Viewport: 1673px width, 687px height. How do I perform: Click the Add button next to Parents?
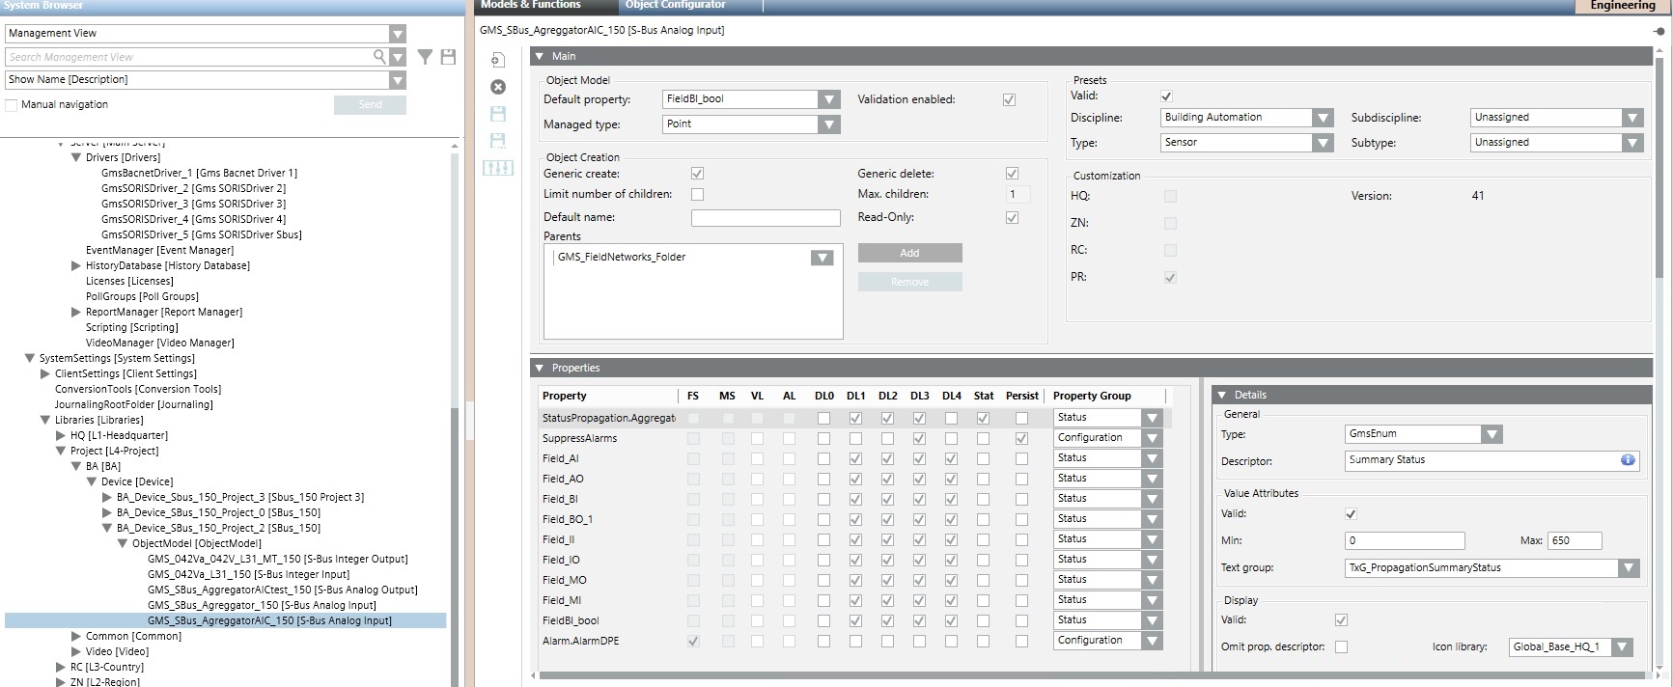[909, 253]
